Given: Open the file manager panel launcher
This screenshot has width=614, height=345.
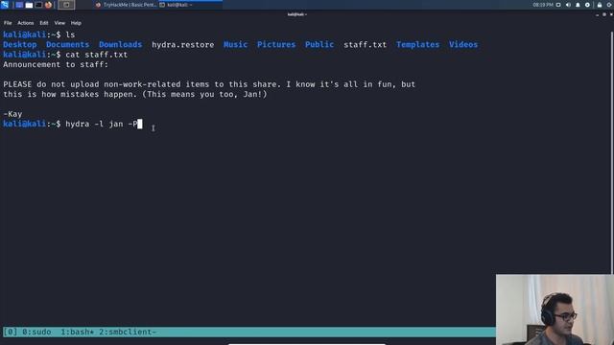Looking at the screenshot, I should [x=29, y=5].
